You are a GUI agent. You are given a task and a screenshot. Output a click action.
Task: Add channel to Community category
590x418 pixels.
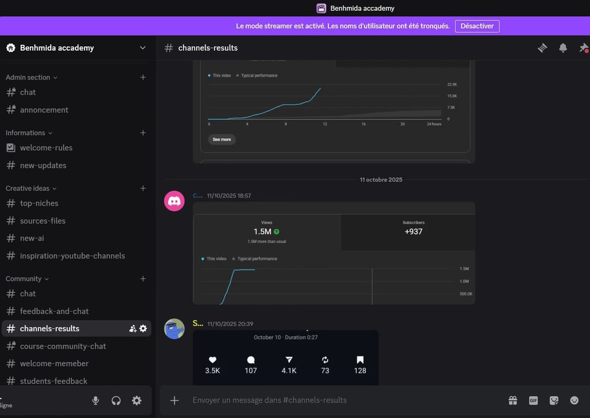(143, 279)
